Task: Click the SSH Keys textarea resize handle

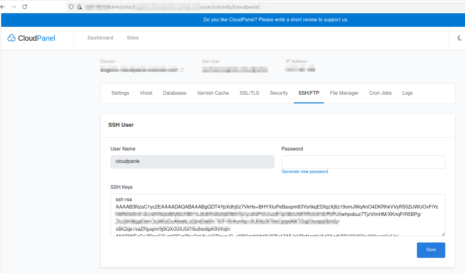Action: (x=443, y=234)
